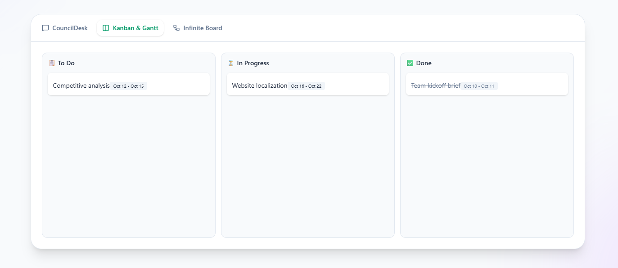This screenshot has height=268, width=618.
Task: Click the Oct 12 - Oct 15 date badge
Action: pyautogui.click(x=129, y=86)
